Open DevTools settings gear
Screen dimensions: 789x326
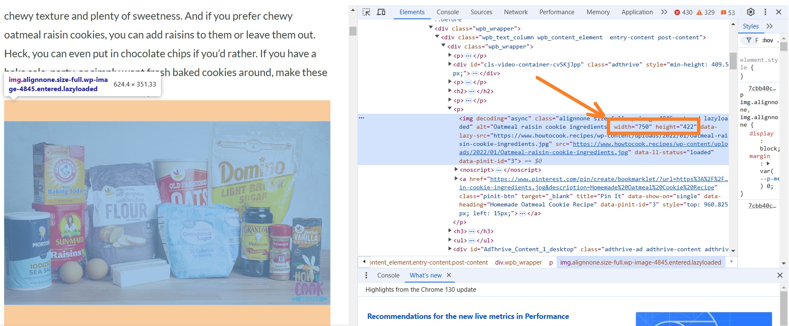click(751, 12)
